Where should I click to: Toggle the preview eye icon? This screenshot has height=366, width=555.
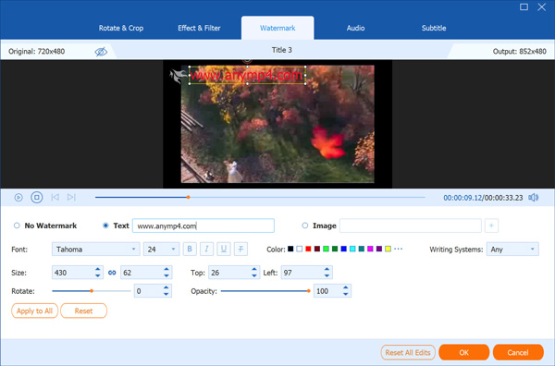click(x=101, y=52)
